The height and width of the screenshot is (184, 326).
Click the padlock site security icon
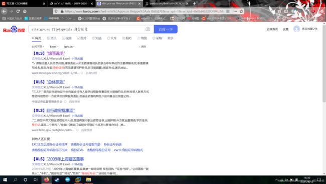point(62,11)
